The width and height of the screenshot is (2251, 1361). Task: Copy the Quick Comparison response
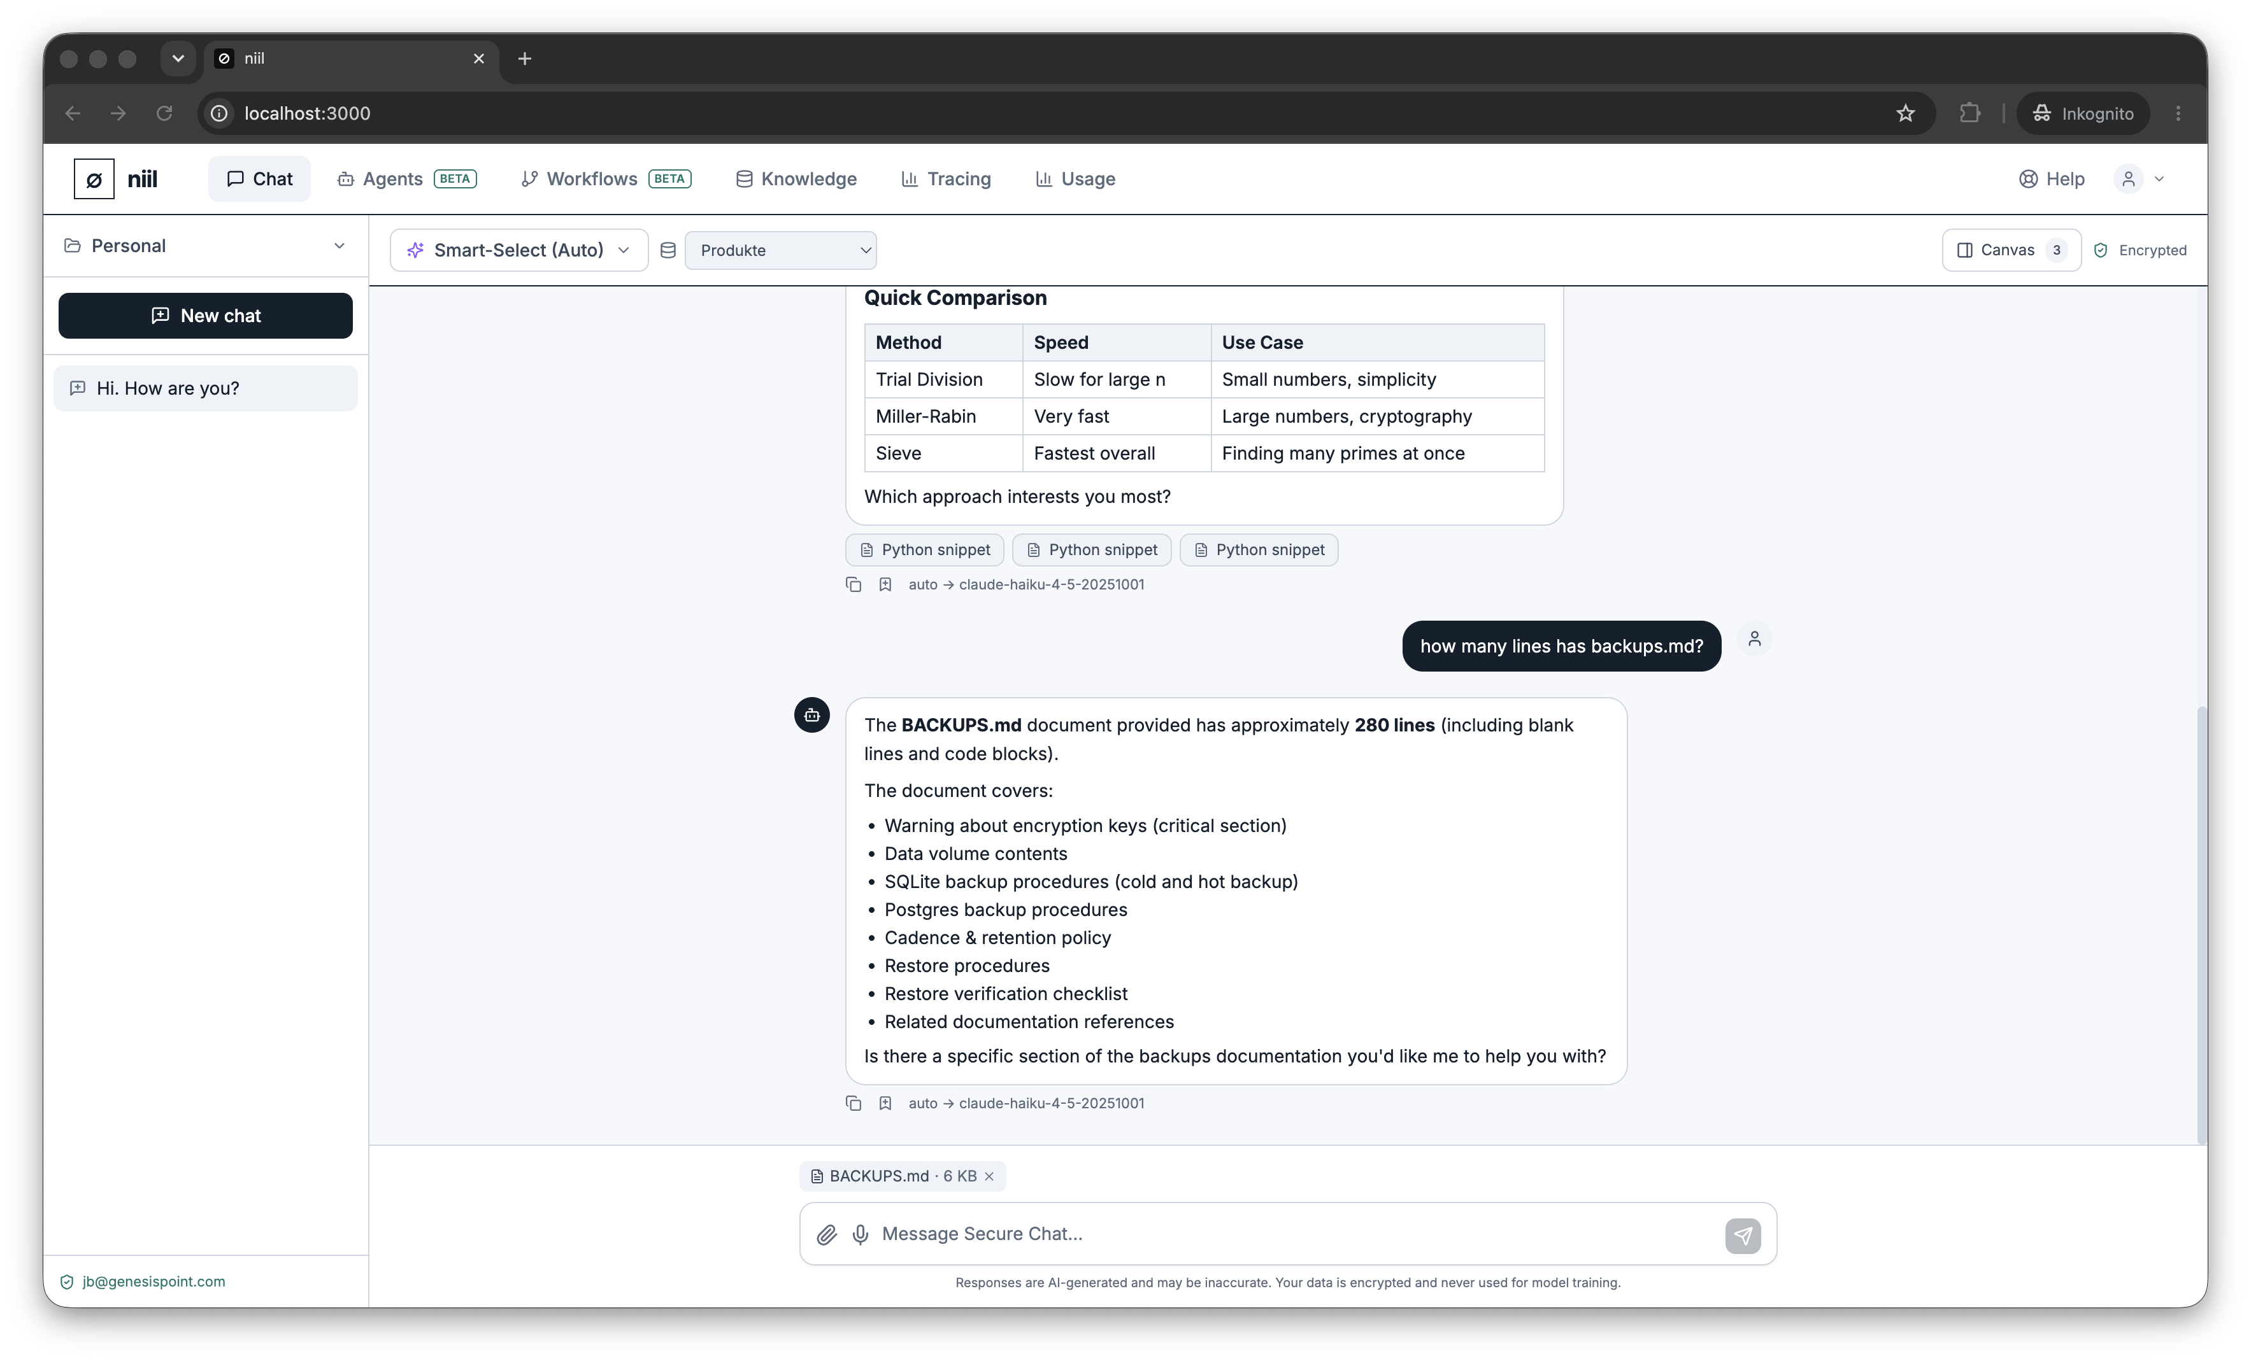pyautogui.click(x=854, y=584)
